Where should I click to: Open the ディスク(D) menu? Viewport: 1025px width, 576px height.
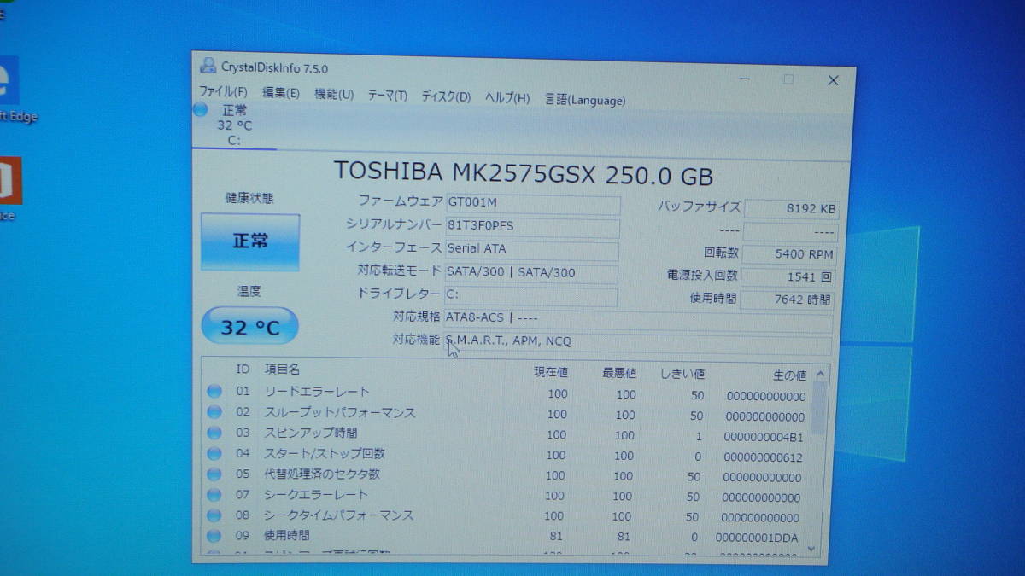point(446,96)
